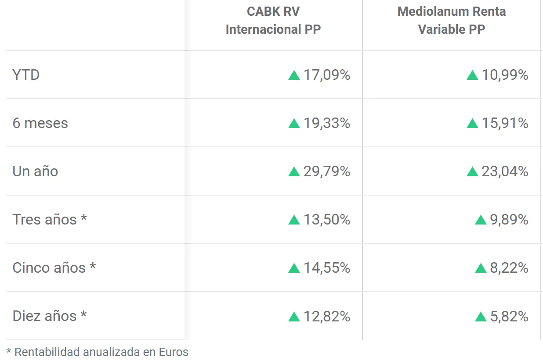Click the Diez años row label

pos(49,316)
